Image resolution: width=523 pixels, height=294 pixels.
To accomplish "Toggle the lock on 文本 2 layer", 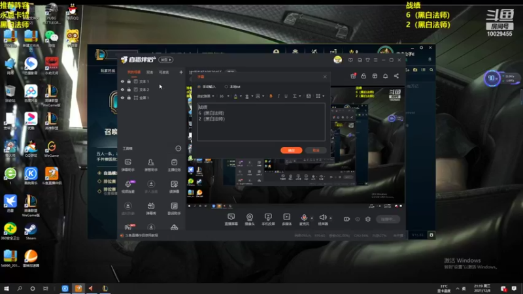I will tap(129, 90).
